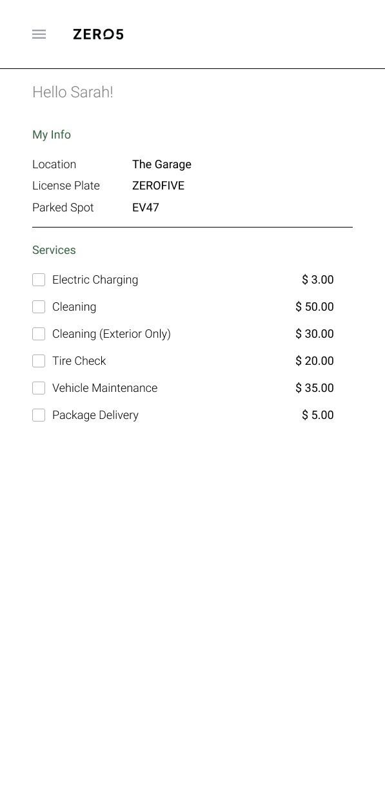
Task: Click the ZEROFIVE license plate value
Action: (x=158, y=186)
